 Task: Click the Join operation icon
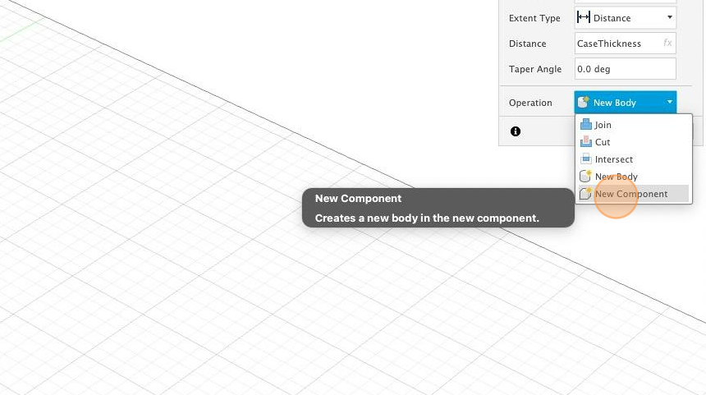click(x=586, y=124)
